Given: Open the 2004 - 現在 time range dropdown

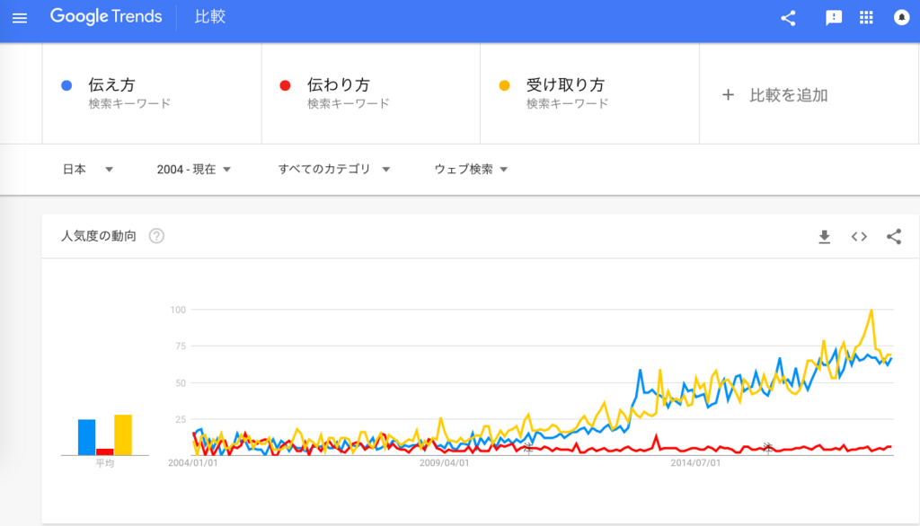Looking at the screenshot, I should pyautogui.click(x=194, y=170).
